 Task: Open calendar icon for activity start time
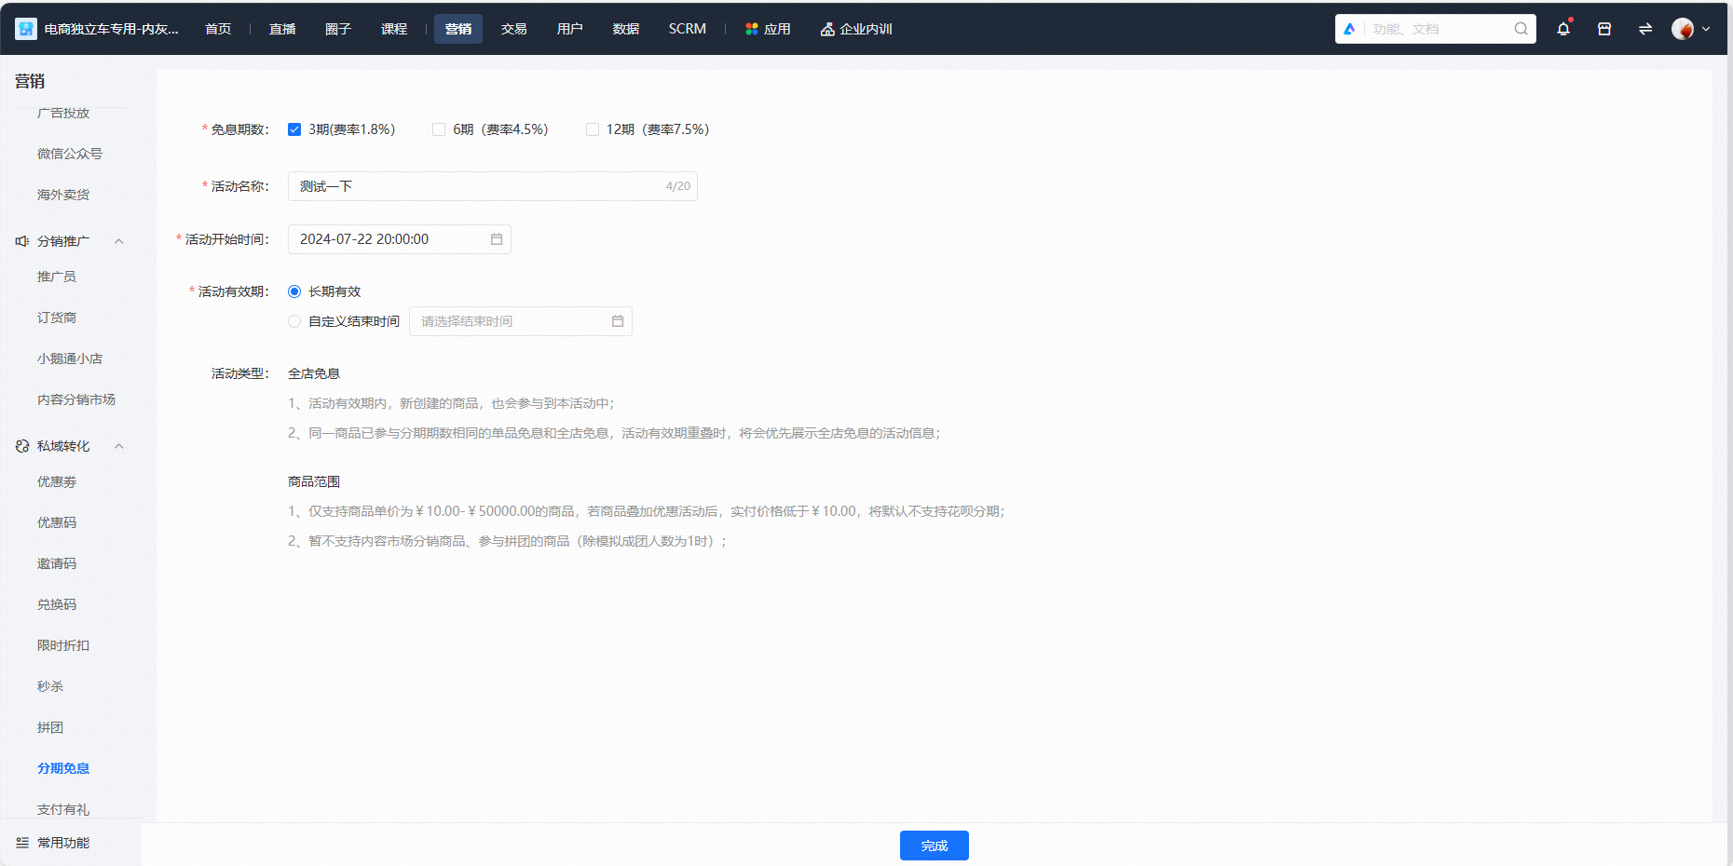[497, 239]
